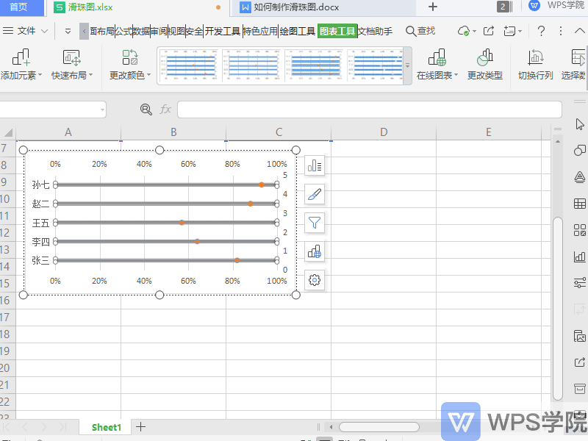Click the window count badge showing 2

click(503, 7)
